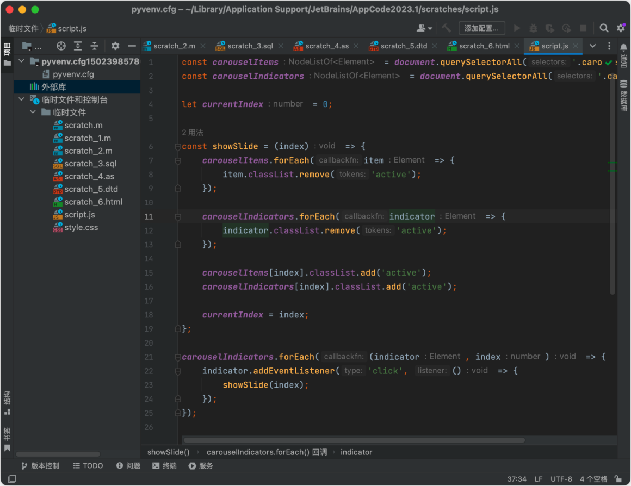Screen dimensions: 631x486
Task: Open the IDE settings gear icon
Action: tap(621, 28)
